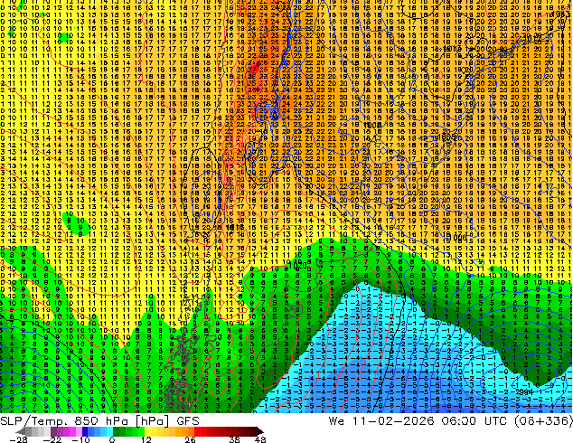Click the 'We 11-02-2026 06:00 UTC (06+336)' timestamp
This screenshot has height=443, width=573.
click(450, 421)
